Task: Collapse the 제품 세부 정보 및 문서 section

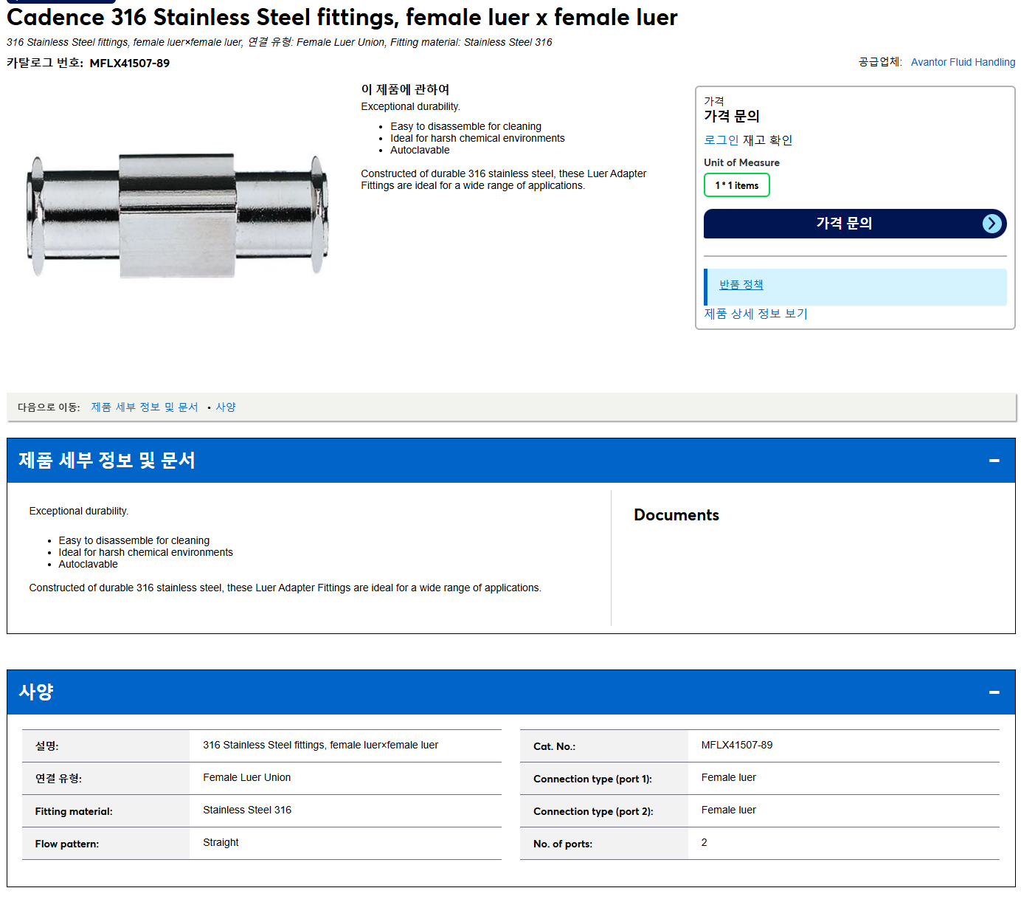Action: (x=994, y=461)
